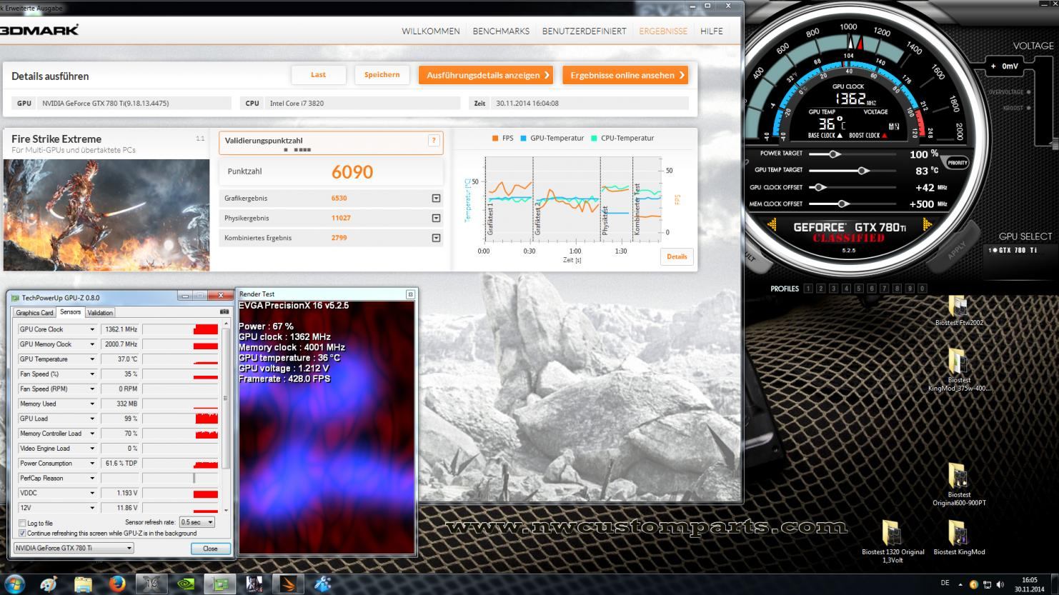Open NVIDIA taskbar icon
The width and height of the screenshot is (1059, 595).
[x=186, y=584]
